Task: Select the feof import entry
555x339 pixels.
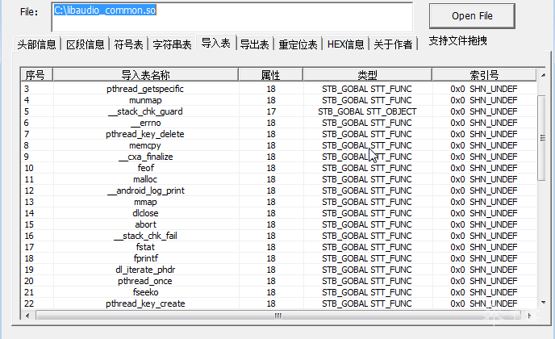Action: click(x=278, y=168)
